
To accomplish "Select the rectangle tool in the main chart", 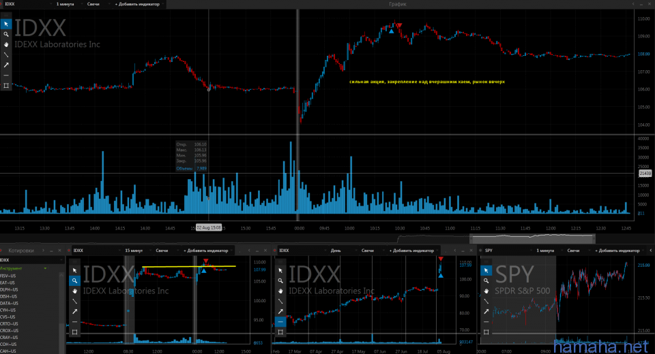I will pos(6,86).
